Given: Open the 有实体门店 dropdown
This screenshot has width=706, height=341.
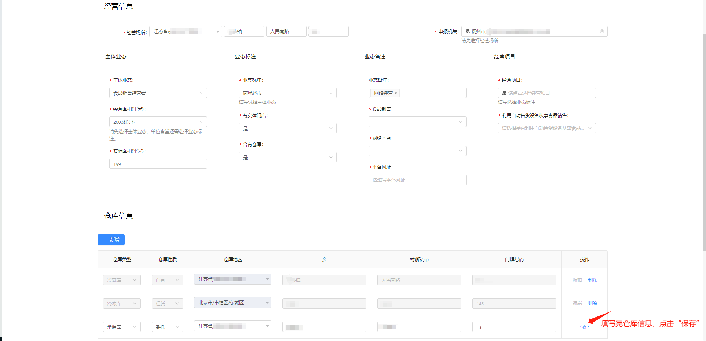Looking at the screenshot, I should 288,129.
